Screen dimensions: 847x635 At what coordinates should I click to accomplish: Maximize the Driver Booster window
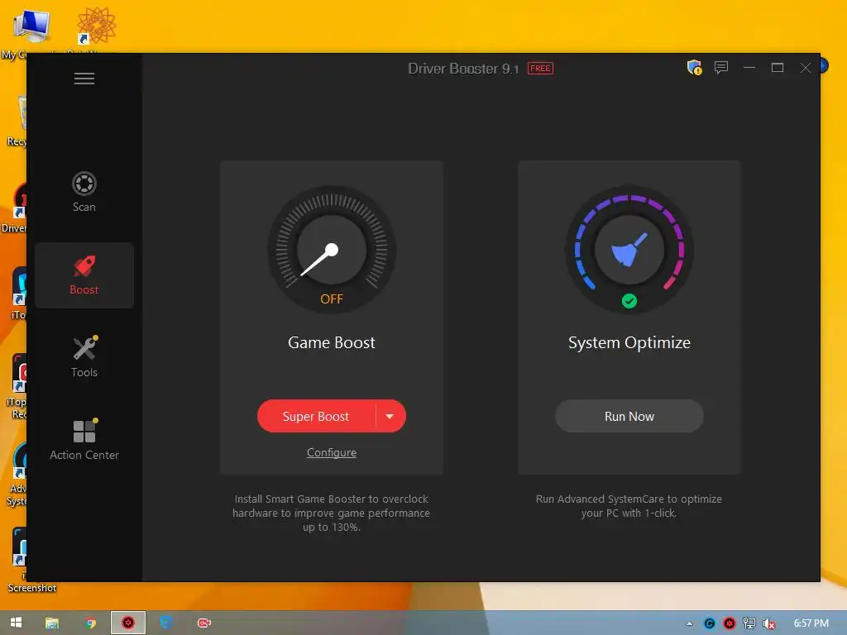778,68
